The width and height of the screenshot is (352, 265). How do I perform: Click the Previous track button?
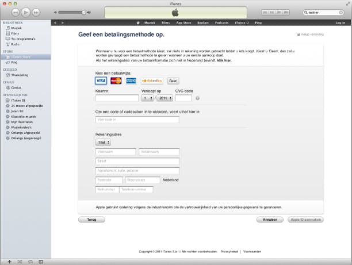click(16, 12)
